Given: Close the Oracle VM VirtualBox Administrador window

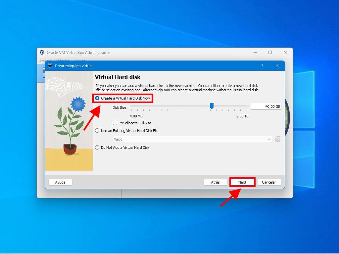Looking at the screenshot, I should (285, 52).
